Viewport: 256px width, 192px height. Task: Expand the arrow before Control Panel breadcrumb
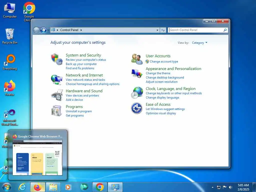(x=57, y=30)
